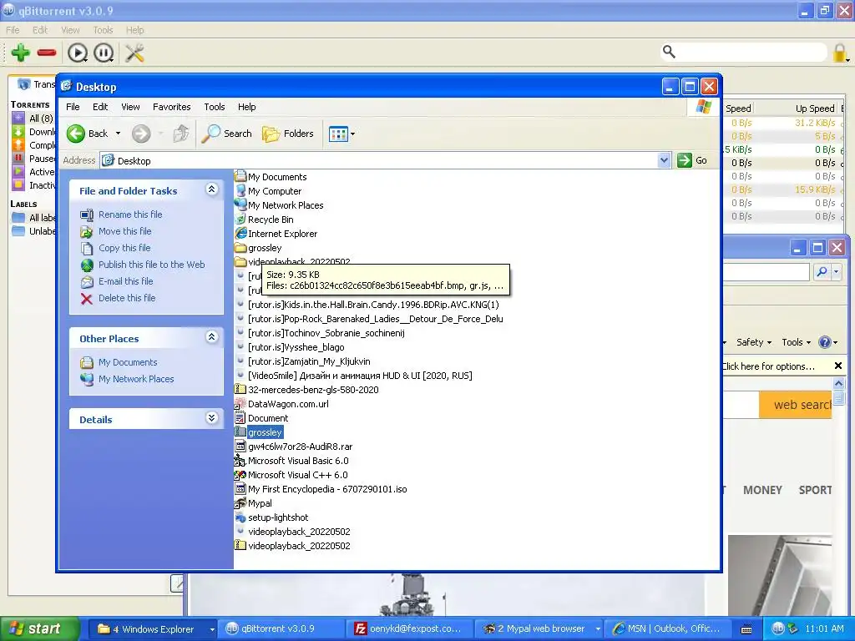This screenshot has width=855, height=641.
Task: Click the red minus remove torrent icon
Action: coord(47,53)
